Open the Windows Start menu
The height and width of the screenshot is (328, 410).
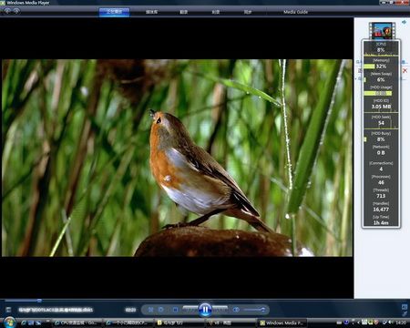9,323
